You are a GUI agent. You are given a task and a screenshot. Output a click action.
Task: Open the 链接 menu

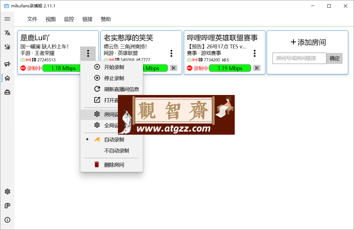click(87, 19)
